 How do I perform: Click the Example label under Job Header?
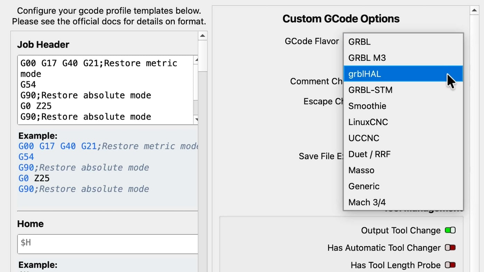(38, 136)
